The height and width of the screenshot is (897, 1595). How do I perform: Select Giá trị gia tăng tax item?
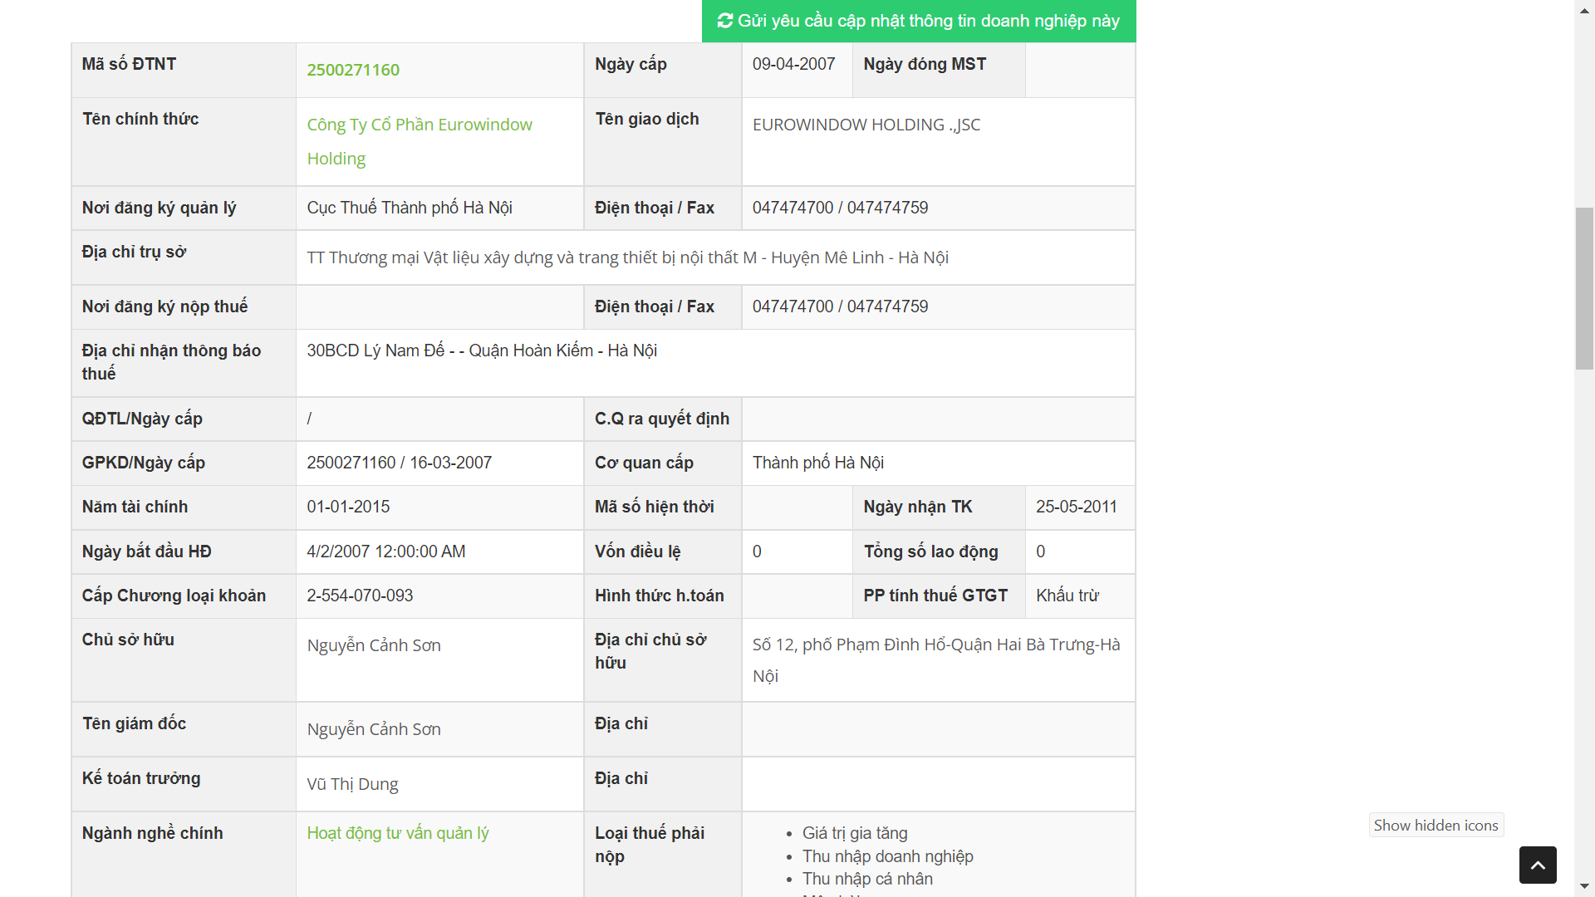(x=855, y=833)
